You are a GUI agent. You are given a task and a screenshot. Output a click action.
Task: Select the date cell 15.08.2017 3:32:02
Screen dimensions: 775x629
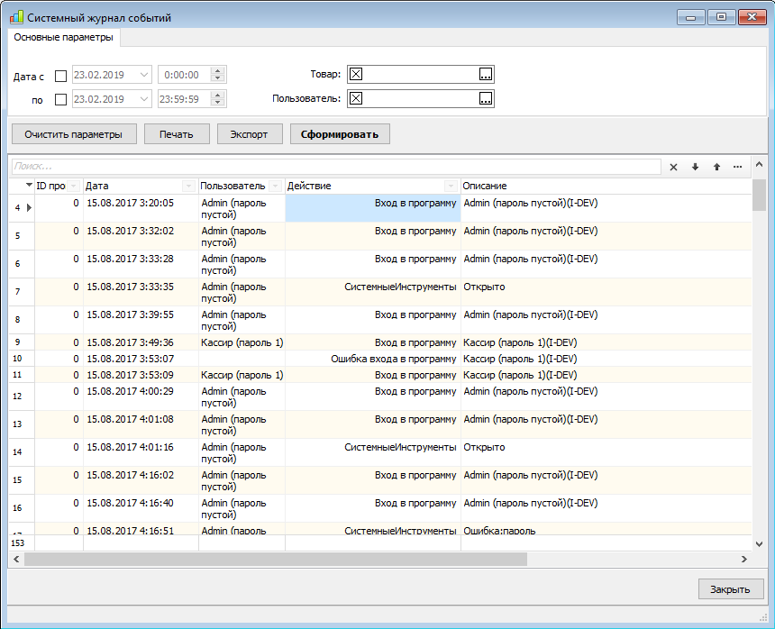(141, 236)
